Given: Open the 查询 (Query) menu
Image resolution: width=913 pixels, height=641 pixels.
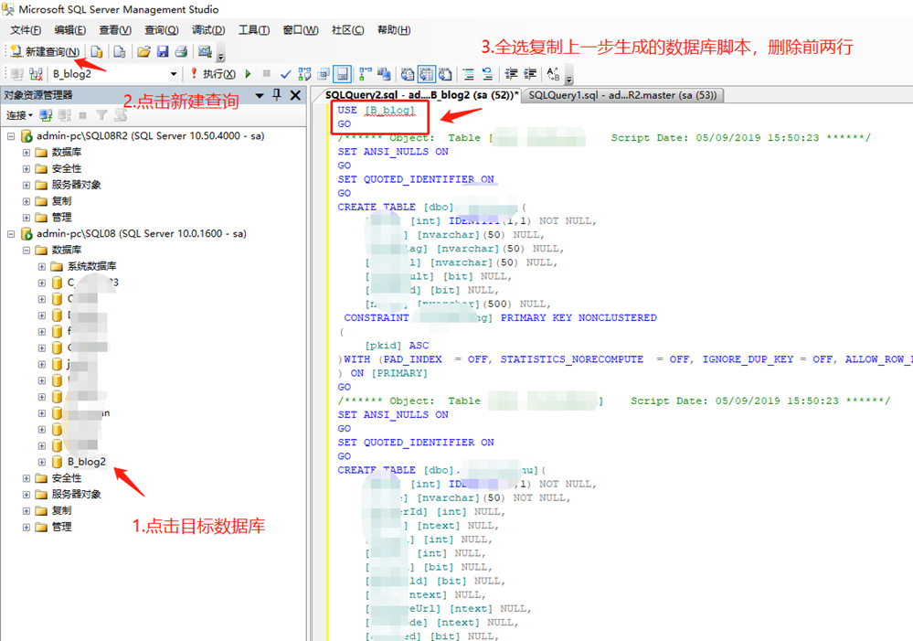Looking at the screenshot, I should point(161,30).
